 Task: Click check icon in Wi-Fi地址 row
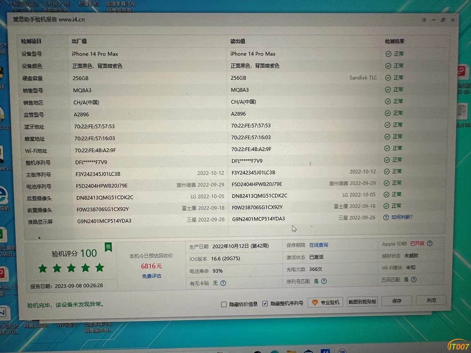(387, 148)
